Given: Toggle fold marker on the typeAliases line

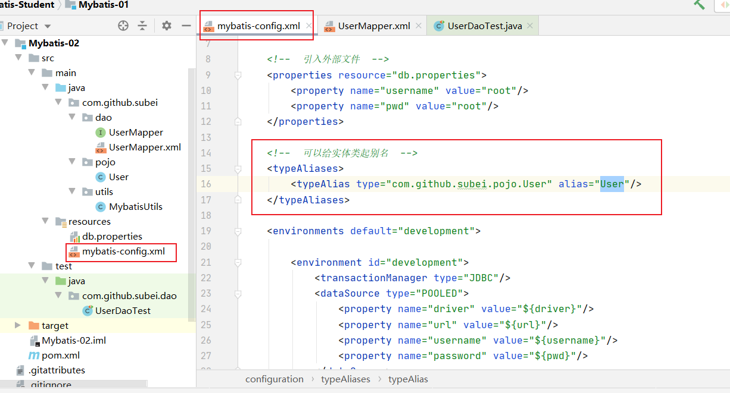Looking at the screenshot, I should click(x=238, y=169).
